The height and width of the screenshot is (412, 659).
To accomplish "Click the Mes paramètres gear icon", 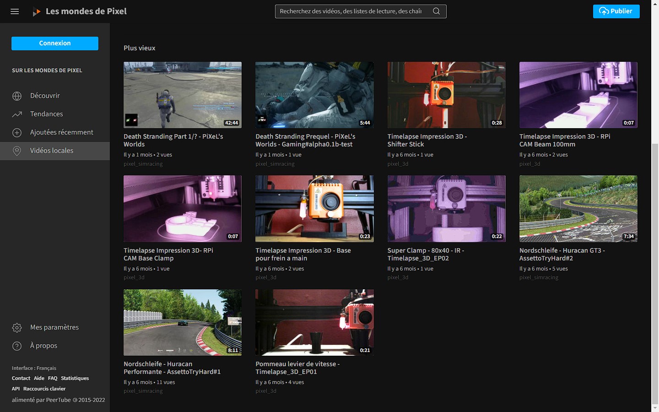I will tap(17, 328).
